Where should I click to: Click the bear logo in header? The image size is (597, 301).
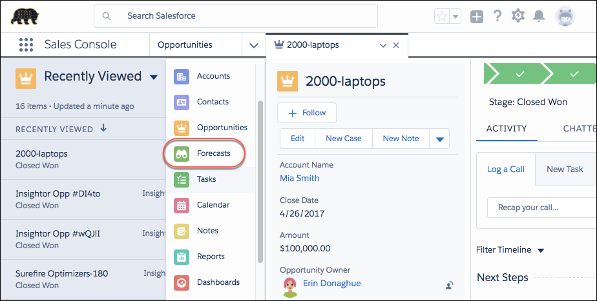(x=25, y=16)
